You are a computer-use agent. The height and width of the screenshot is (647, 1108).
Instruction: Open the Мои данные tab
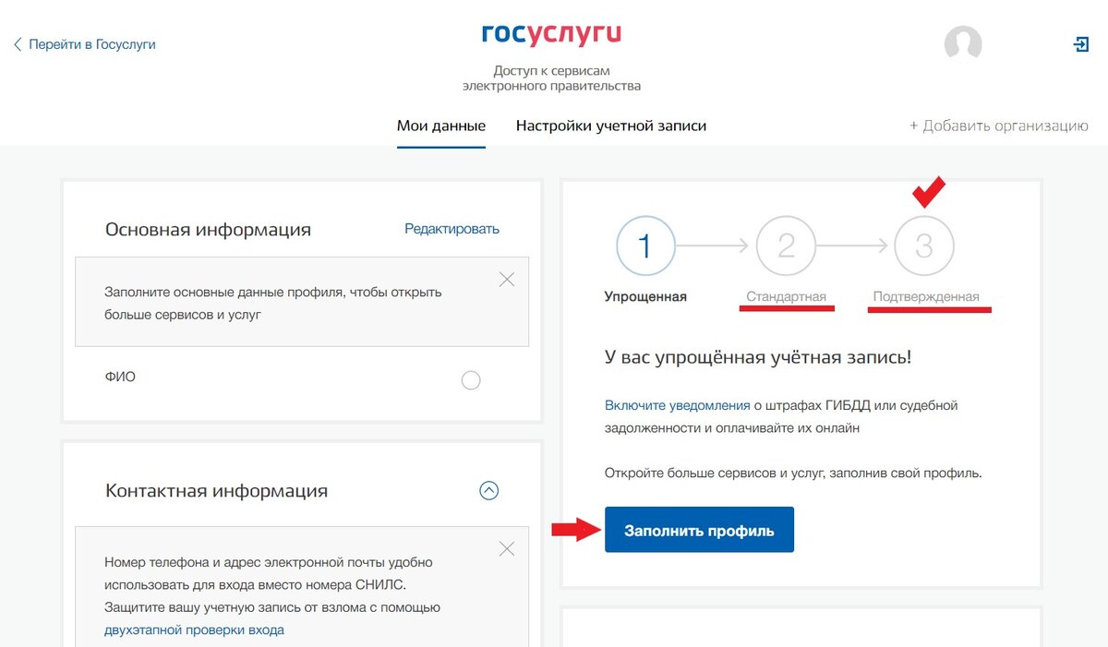pos(441,126)
